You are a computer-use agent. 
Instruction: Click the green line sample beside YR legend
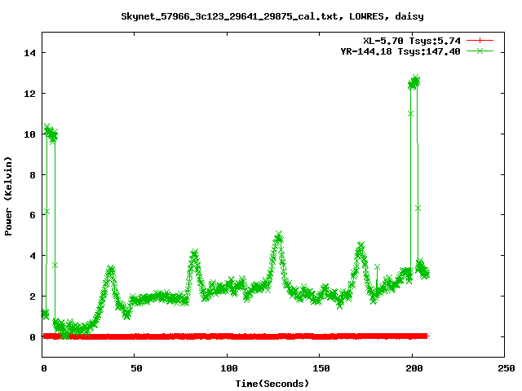[x=480, y=51]
